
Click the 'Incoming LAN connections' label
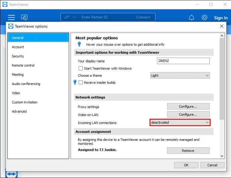97,123
